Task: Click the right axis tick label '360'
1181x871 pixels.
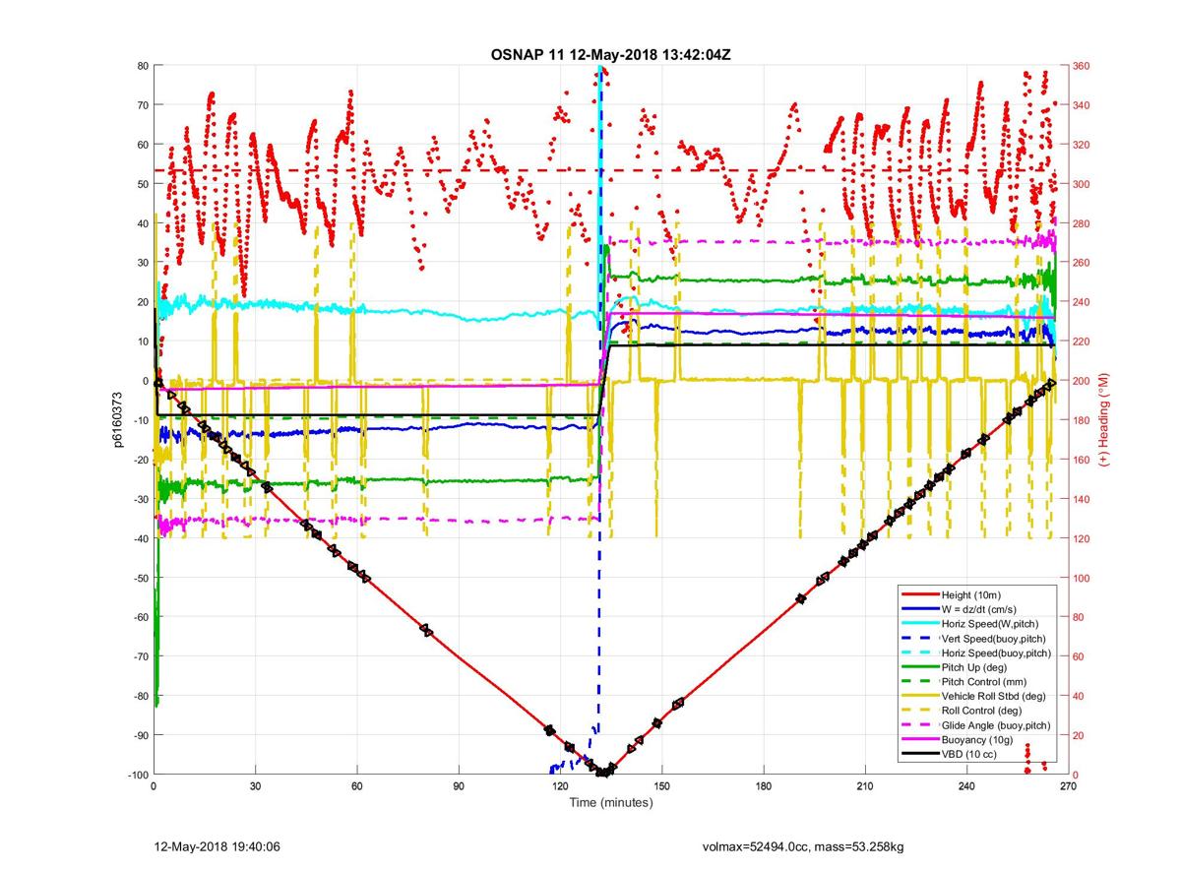Action: point(1084,66)
